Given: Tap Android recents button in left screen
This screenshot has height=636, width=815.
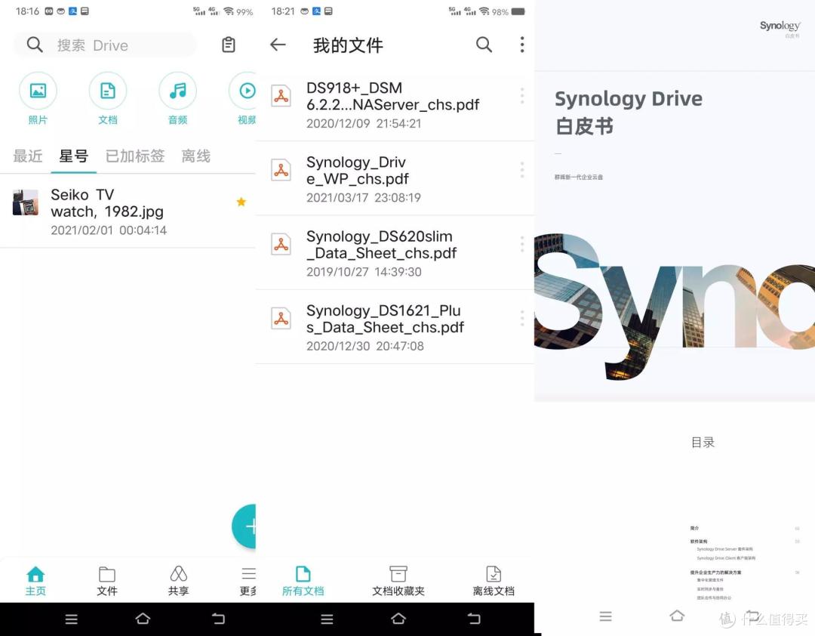Looking at the screenshot, I should [71, 619].
